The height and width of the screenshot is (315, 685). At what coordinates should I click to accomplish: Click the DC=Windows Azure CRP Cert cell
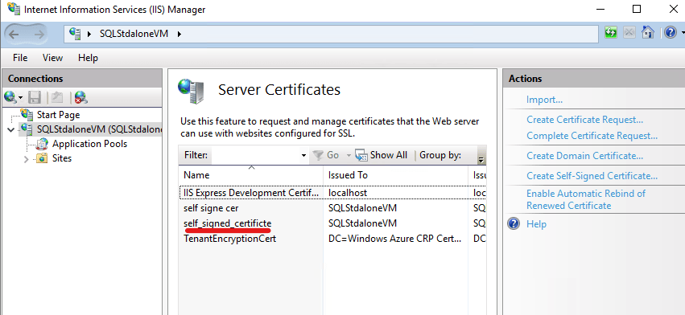click(x=395, y=239)
